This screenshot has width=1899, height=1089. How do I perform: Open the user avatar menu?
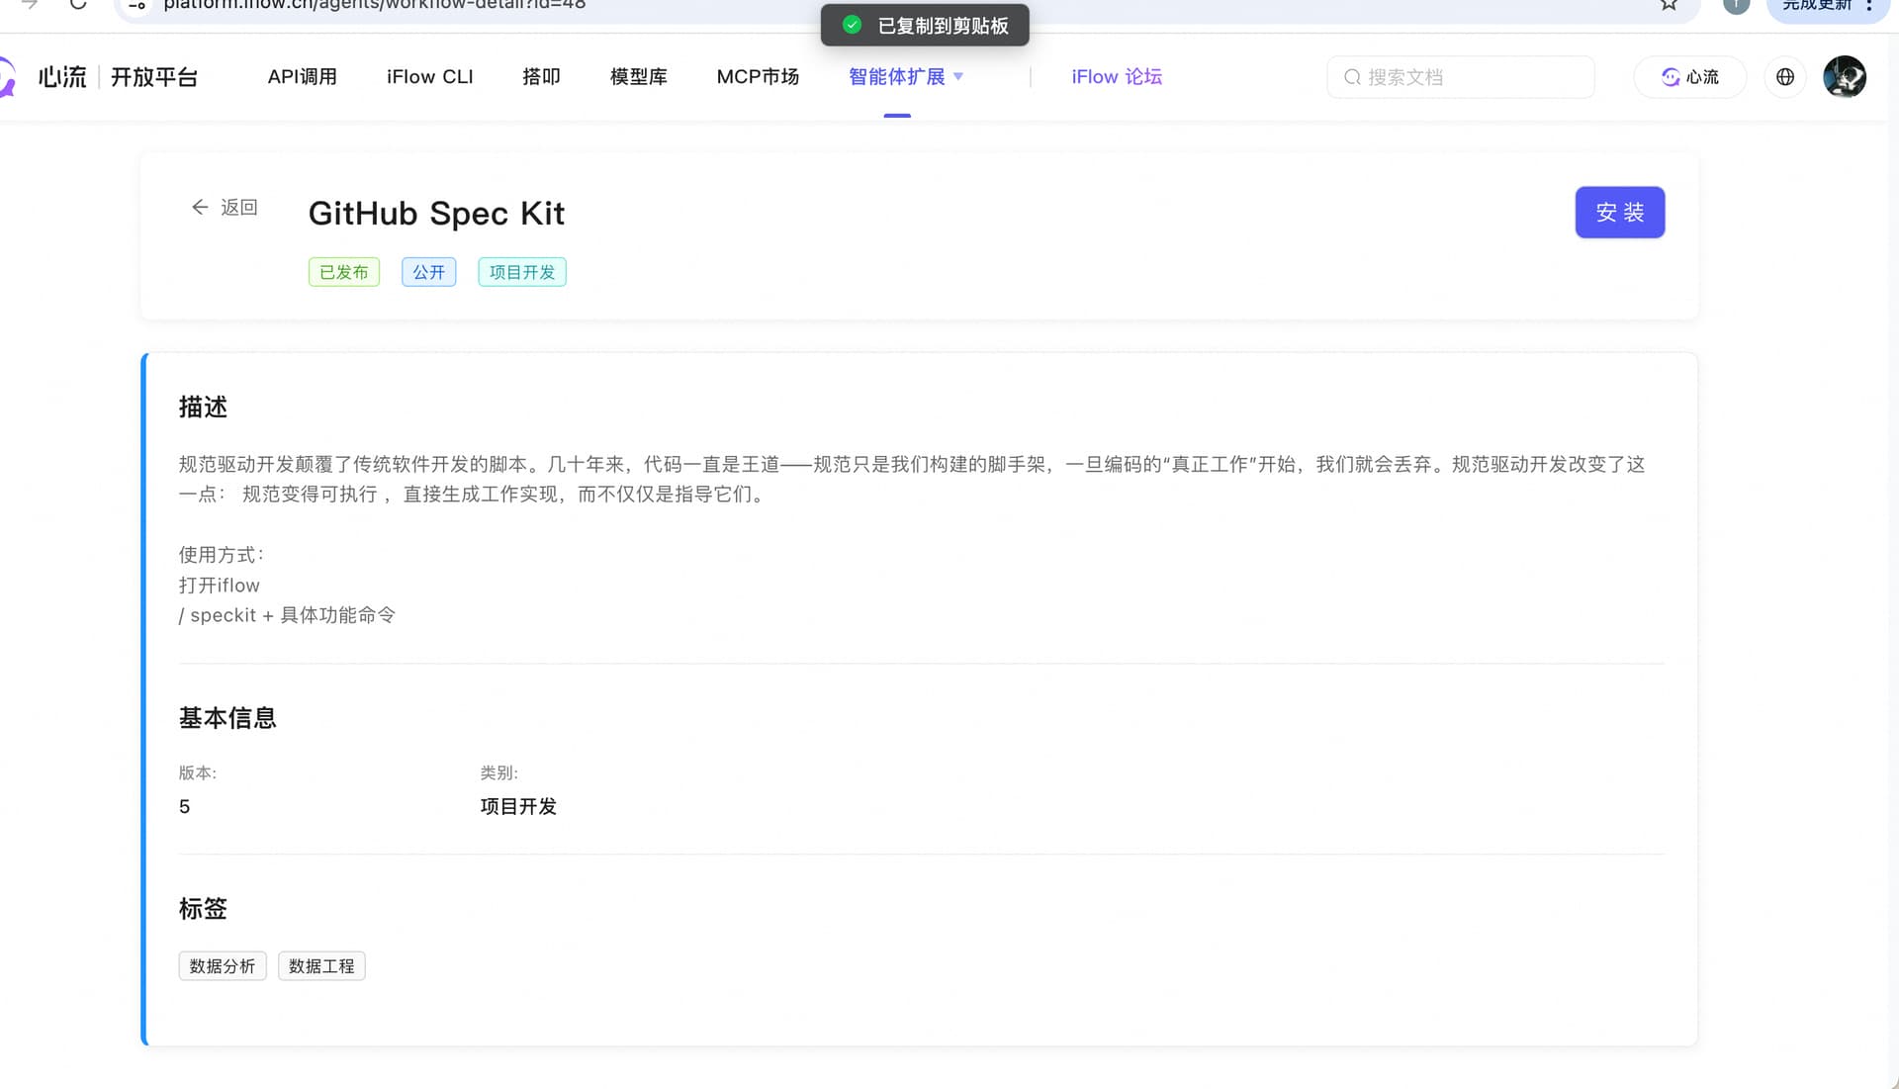coord(1844,77)
